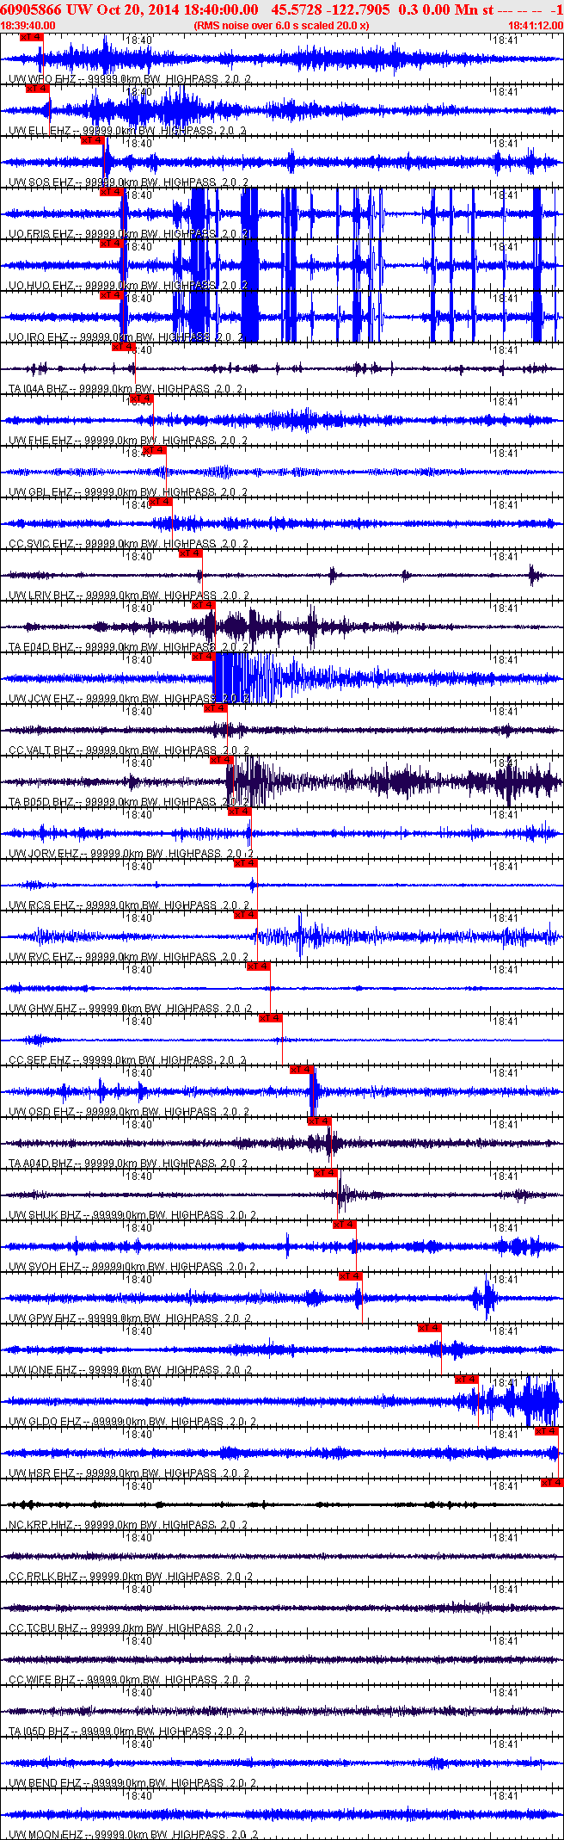
Task: Click the 'CC PRLK BHZ' station label
Action: (43, 1577)
